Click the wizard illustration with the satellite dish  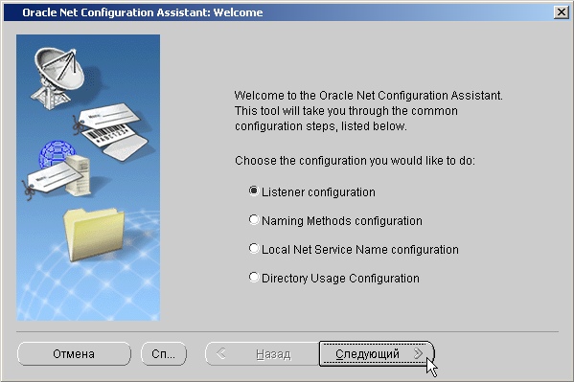(88, 177)
